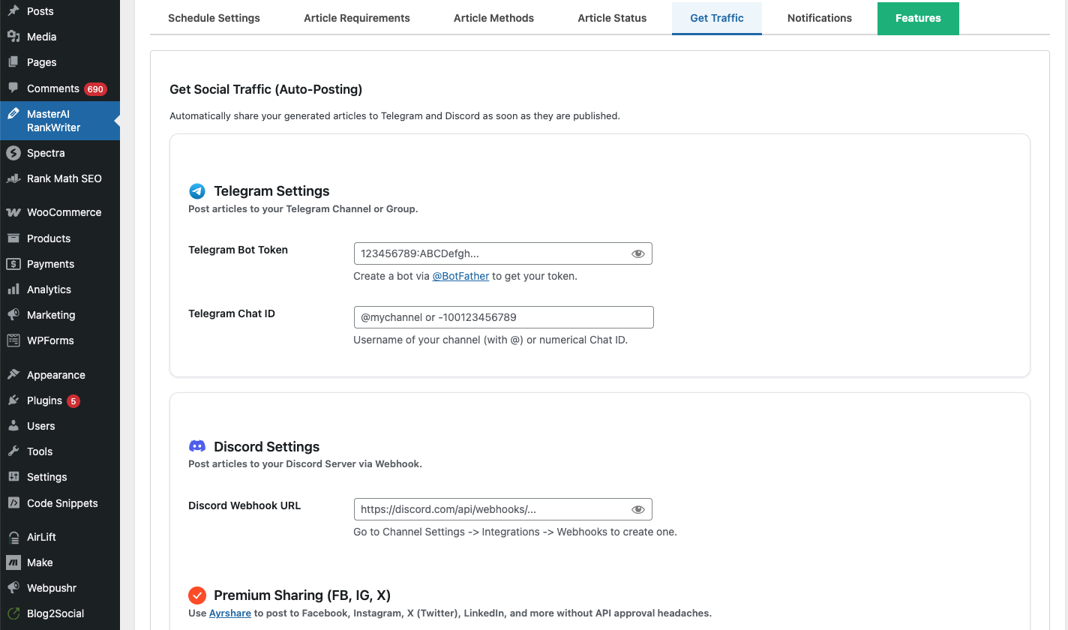Open the Posts pin icon in sidebar
This screenshot has height=630, width=1068.
pos(13,11)
